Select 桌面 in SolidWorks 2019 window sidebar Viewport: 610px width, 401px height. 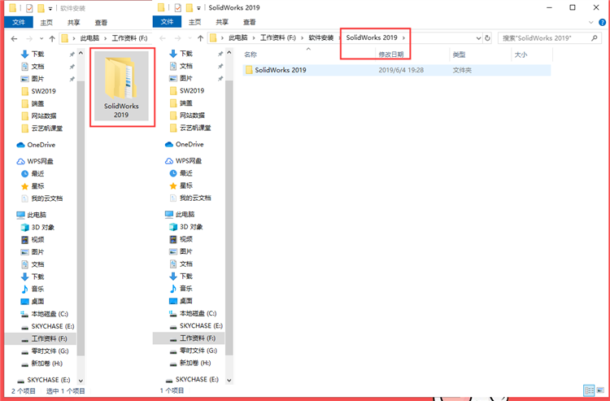pyautogui.click(x=181, y=301)
